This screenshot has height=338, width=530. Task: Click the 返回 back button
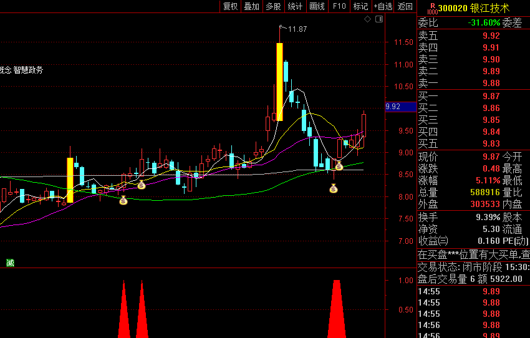405,6
